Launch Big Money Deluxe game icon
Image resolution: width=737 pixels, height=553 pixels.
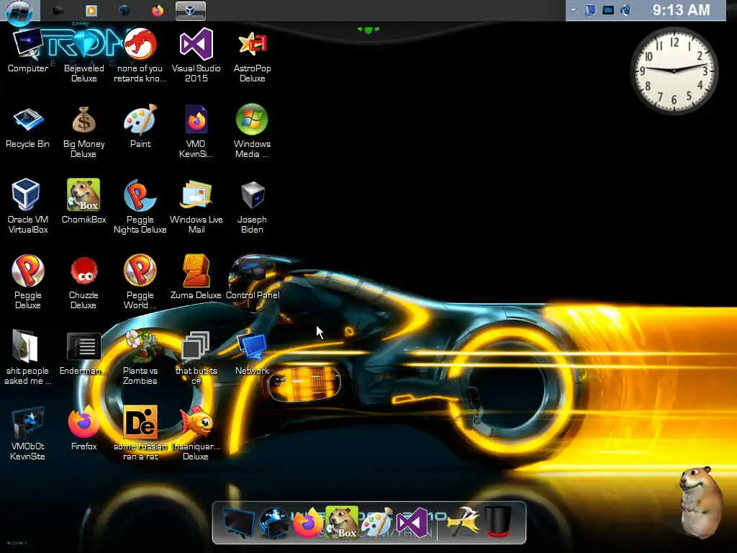83,132
